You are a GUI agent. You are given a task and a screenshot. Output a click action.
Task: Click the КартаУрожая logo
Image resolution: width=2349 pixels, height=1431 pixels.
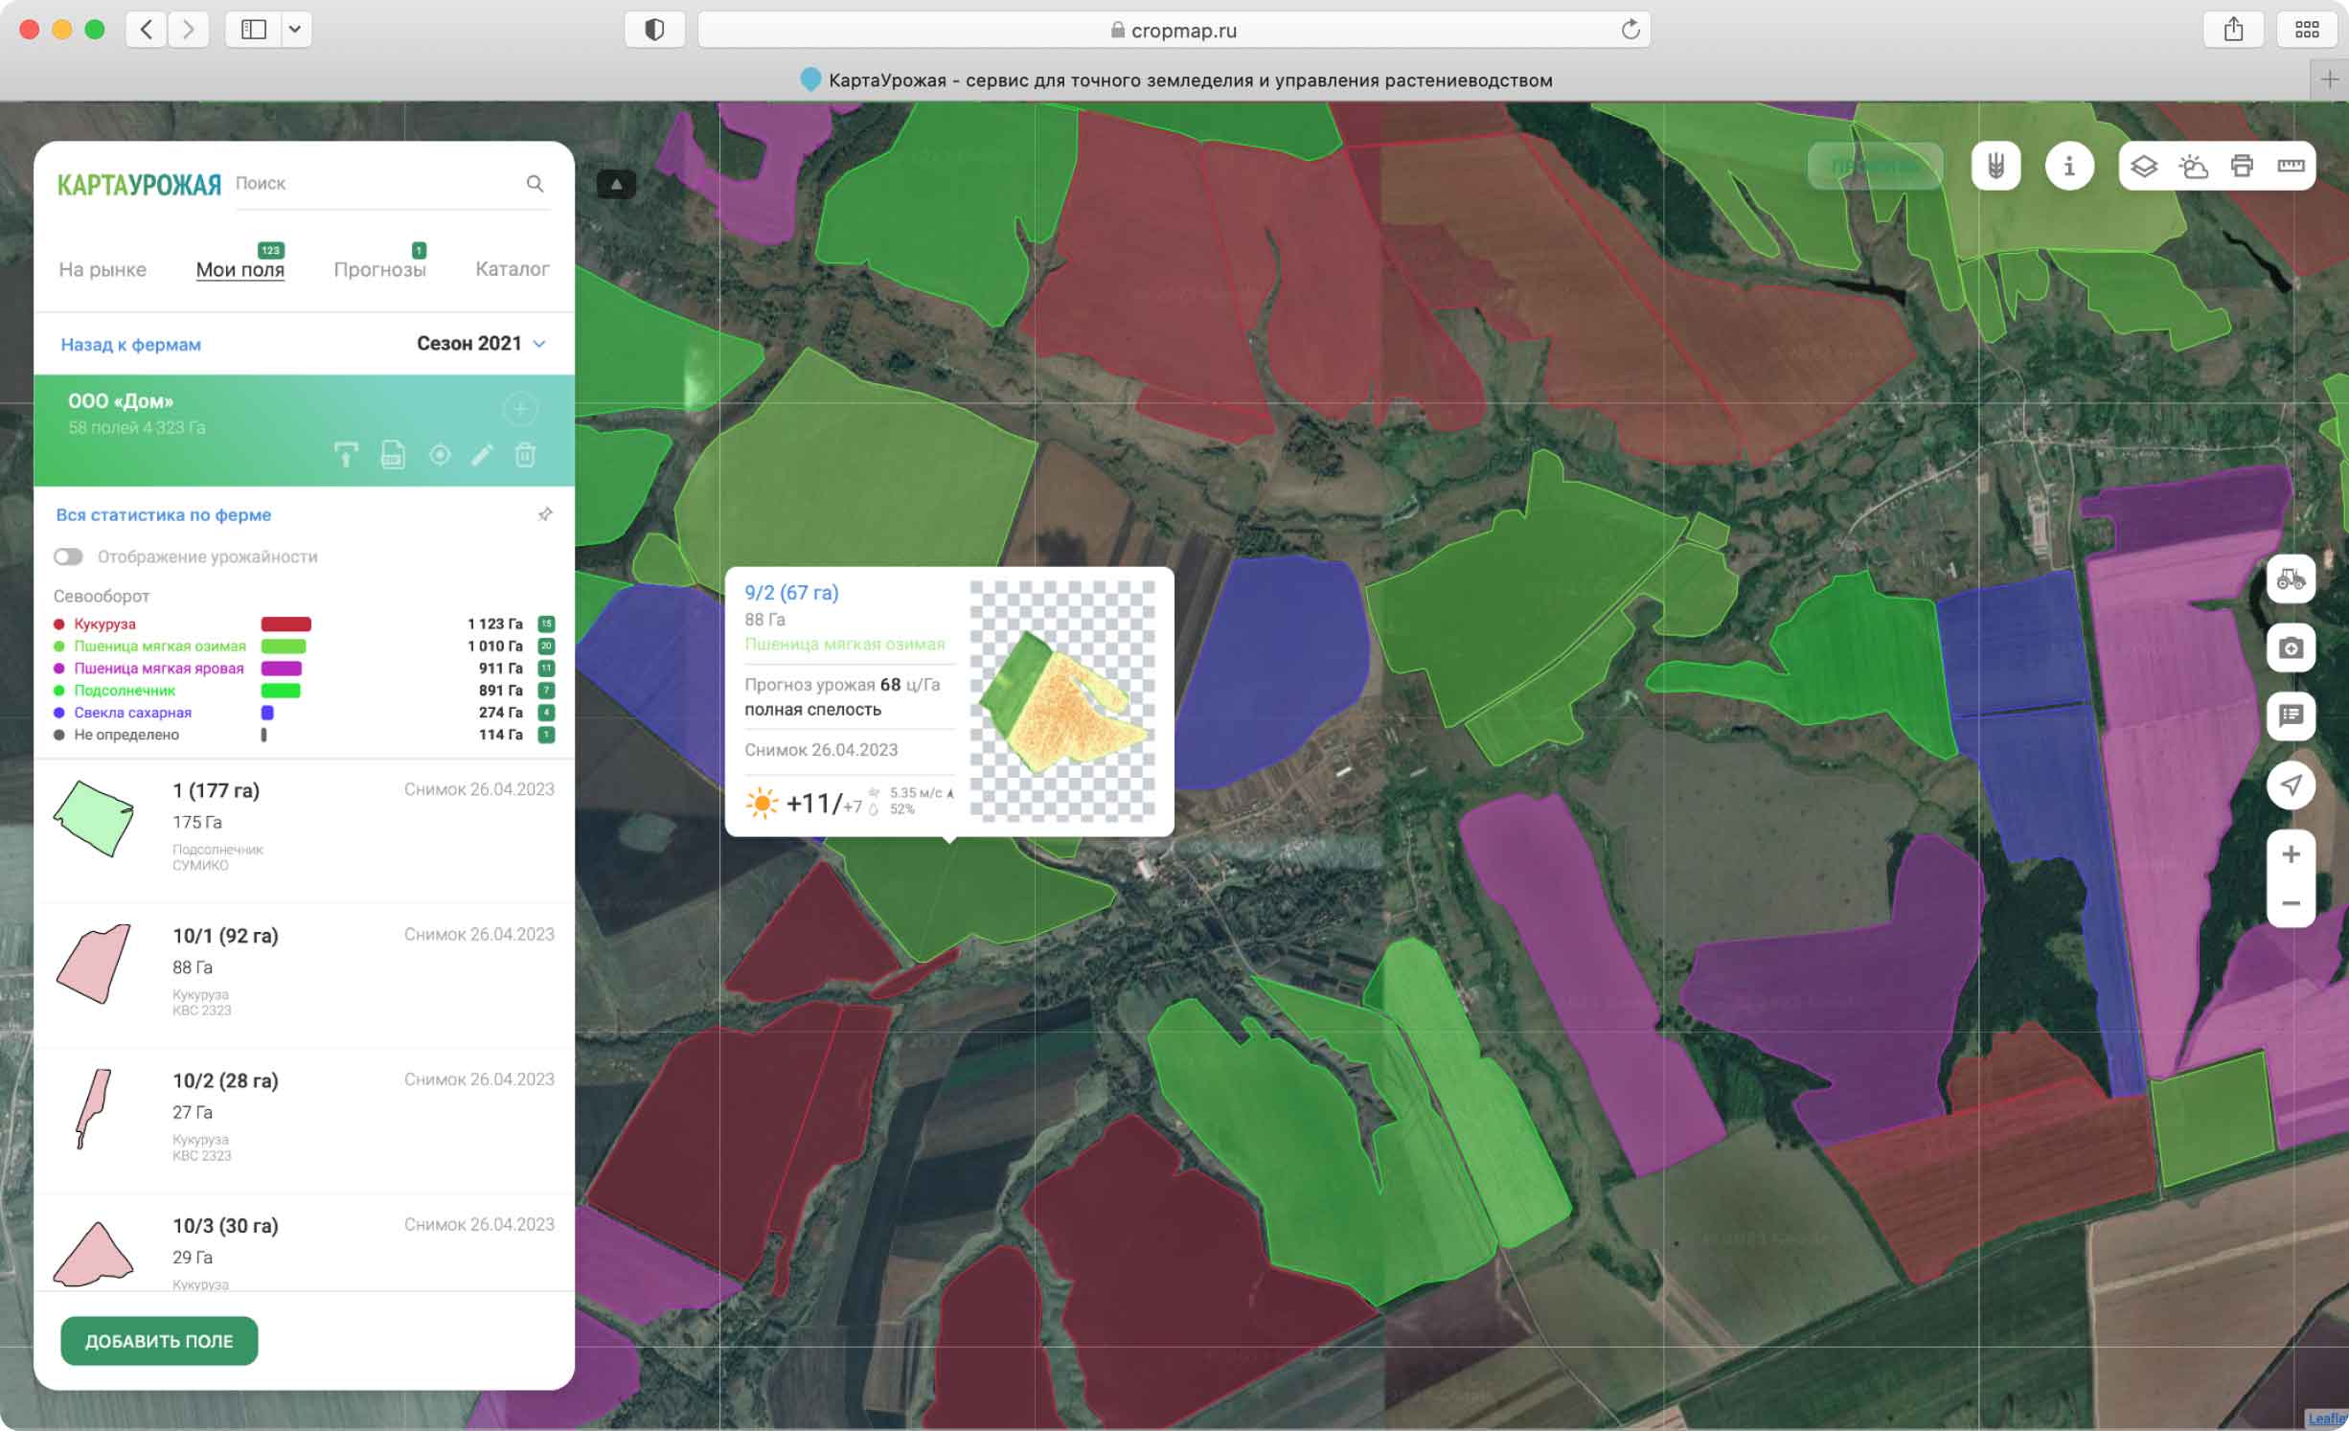(139, 184)
